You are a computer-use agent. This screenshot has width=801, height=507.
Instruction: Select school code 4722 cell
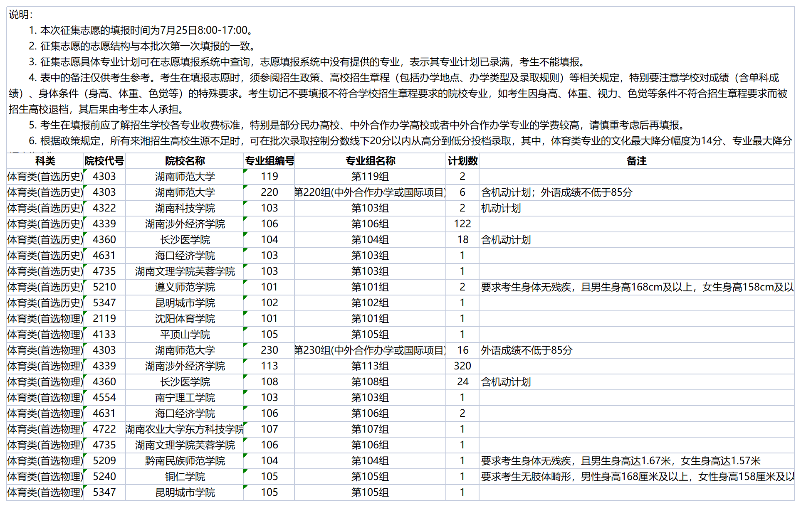click(x=104, y=429)
